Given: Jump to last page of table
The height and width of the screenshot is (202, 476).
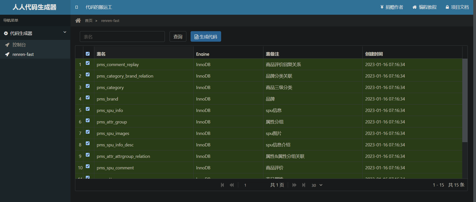Looking at the screenshot, I should (304, 185).
